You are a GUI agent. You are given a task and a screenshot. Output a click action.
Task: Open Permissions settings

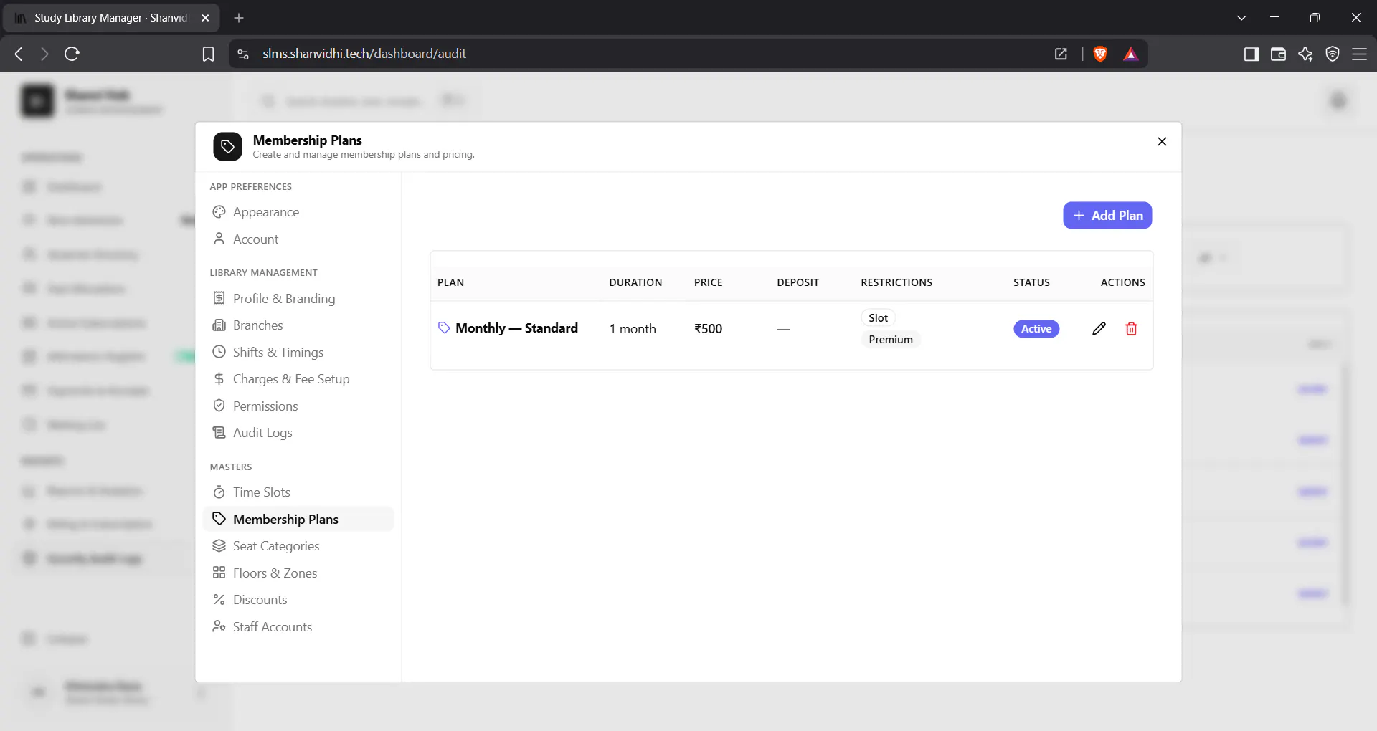coord(298,406)
